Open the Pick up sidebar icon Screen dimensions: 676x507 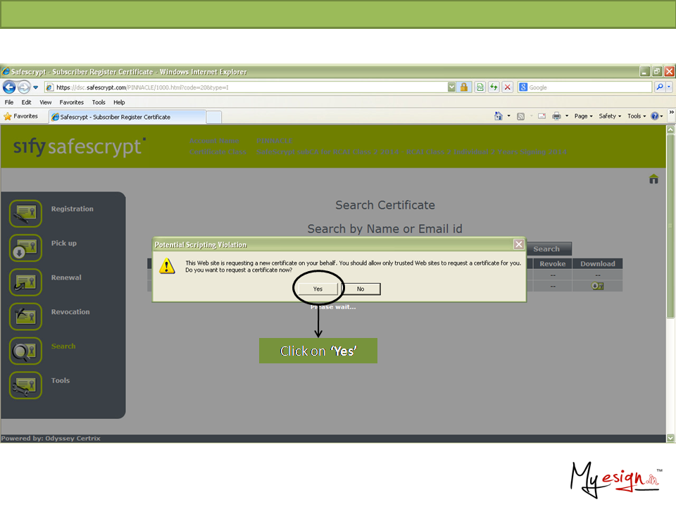pos(25,248)
